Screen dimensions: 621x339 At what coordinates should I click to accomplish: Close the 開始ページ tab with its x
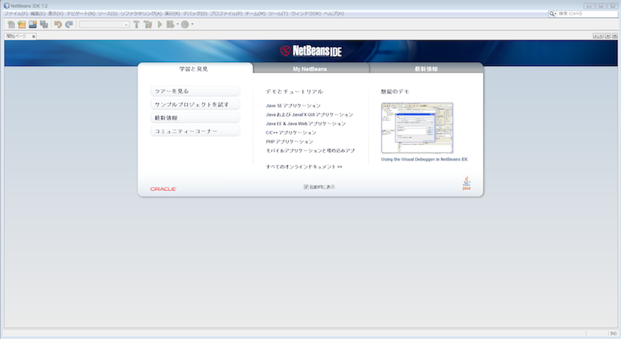(33, 36)
